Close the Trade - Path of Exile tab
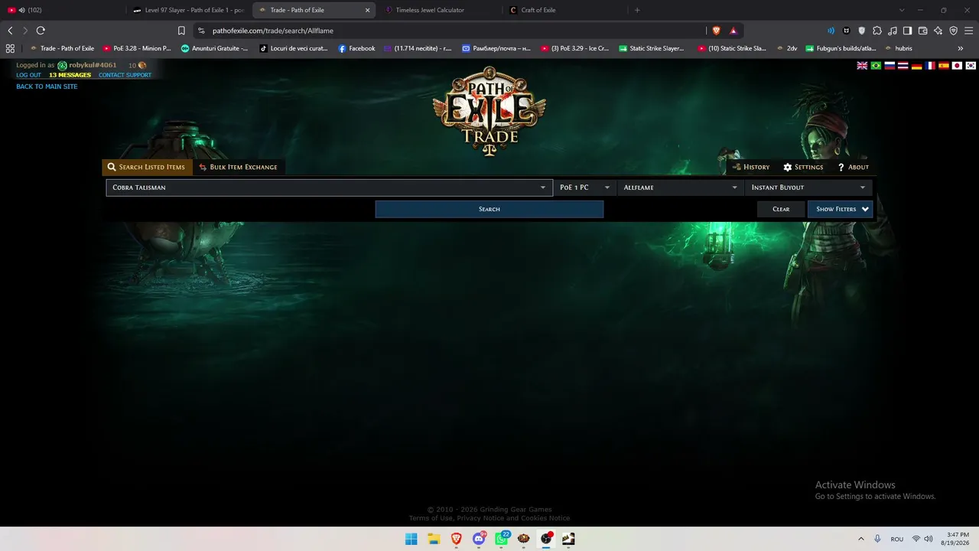The image size is (979, 551). click(367, 10)
